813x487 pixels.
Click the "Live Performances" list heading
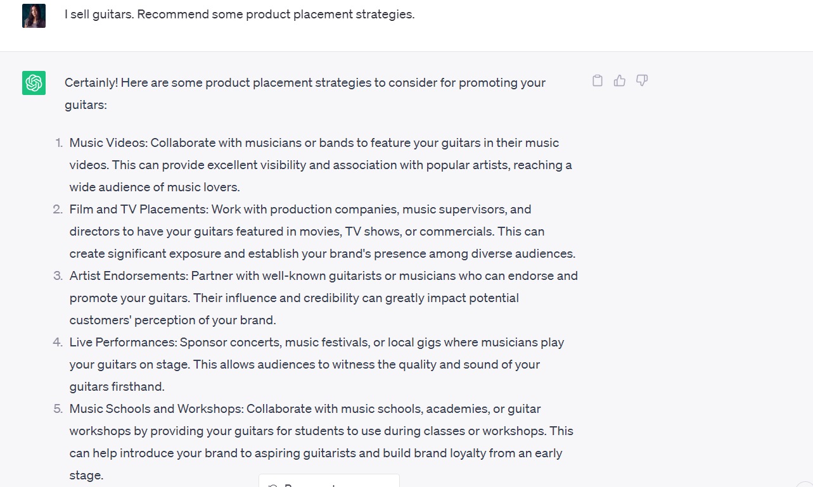(123, 343)
